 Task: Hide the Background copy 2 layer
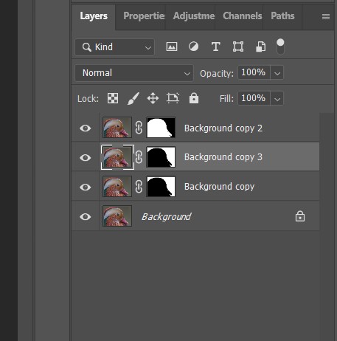86,128
